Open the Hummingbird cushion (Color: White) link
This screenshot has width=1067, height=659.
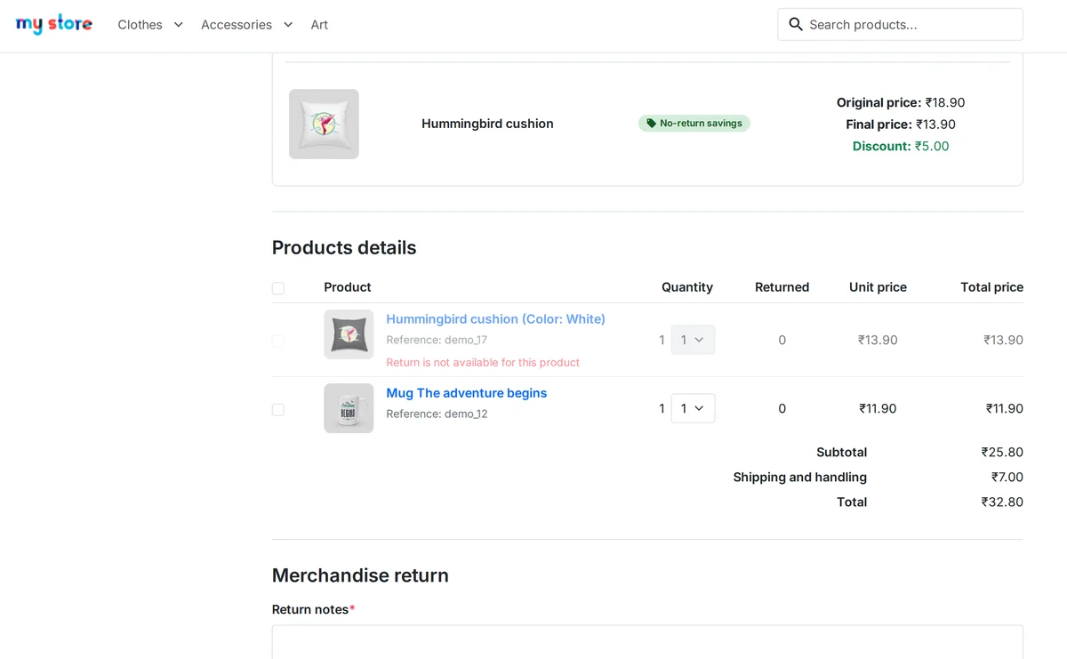495,318
